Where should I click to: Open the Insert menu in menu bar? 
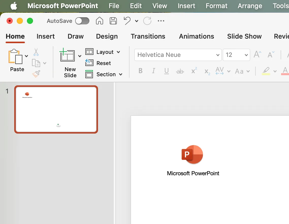186,6
